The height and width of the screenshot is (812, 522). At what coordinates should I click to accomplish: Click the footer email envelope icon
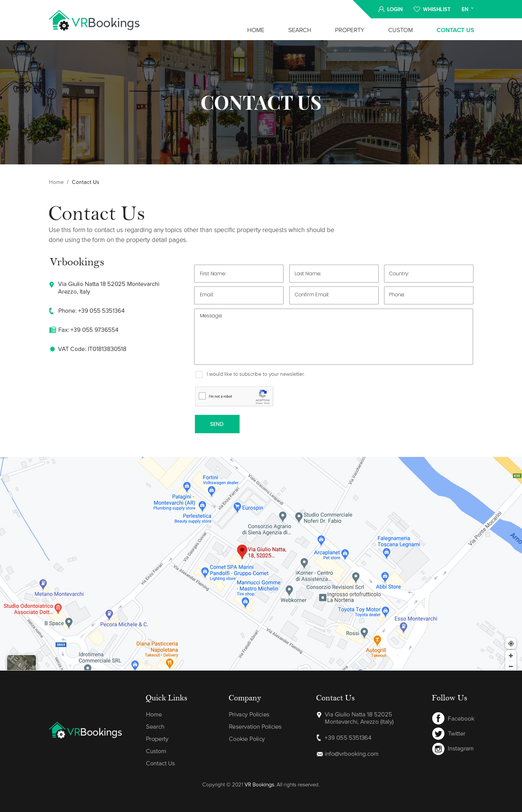pos(320,754)
